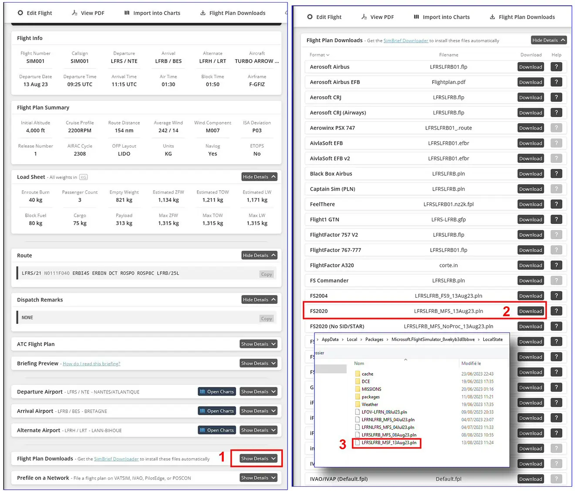This screenshot has width=575, height=491.
Task: Open help icon for Aerosoft CRJ row
Action: click(x=556, y=98)
